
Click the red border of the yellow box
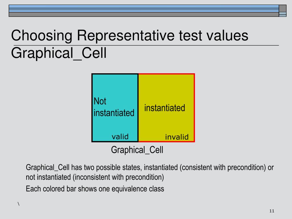tap(194, 108)
